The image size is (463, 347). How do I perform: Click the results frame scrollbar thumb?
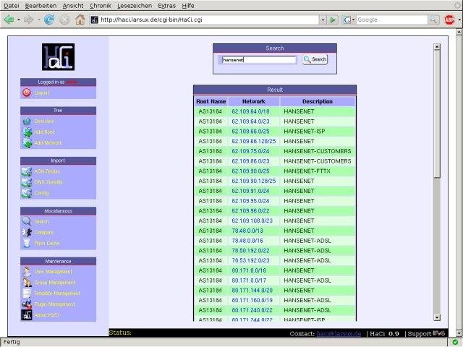[x=437, y=113]
